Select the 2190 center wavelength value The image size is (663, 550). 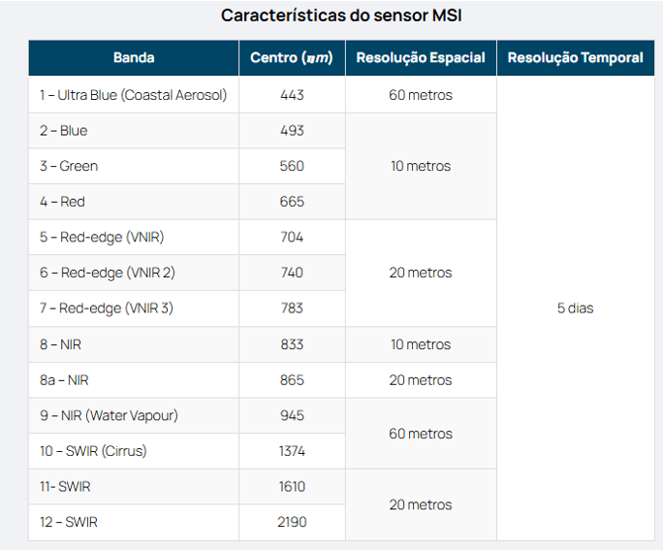pos(292,522)
